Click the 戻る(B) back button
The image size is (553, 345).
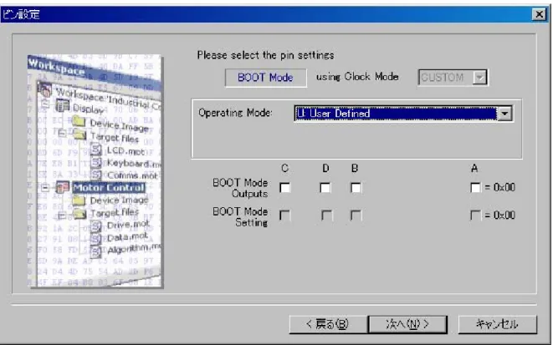tap(328, 324)
